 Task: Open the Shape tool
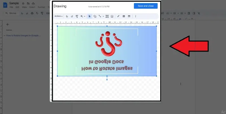pyautogui.click(x=95, y=16)
